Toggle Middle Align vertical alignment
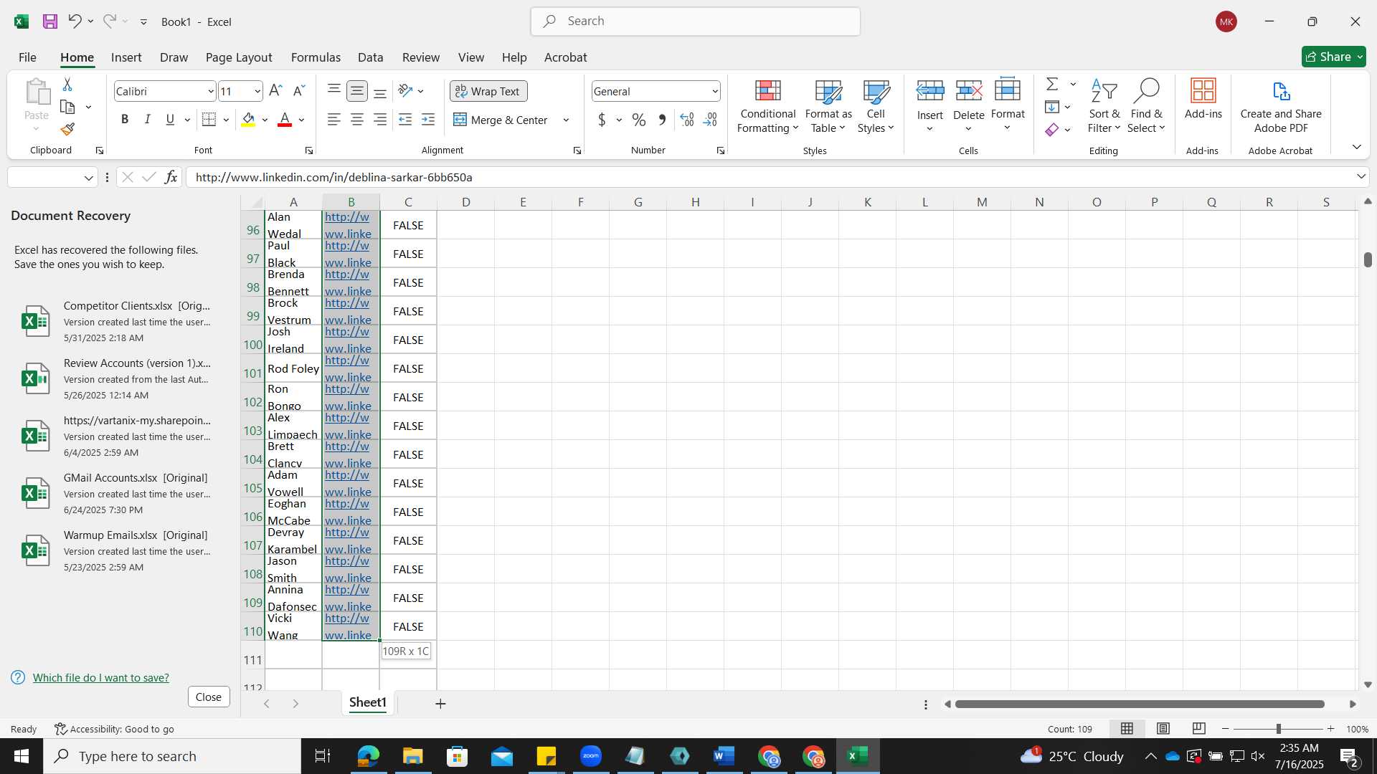The height and width of the screenshot is (774, 1377). click(x=356, y=91)
